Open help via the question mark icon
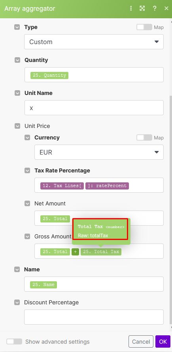This screenshot has width=172, height=352. (155, 8)
